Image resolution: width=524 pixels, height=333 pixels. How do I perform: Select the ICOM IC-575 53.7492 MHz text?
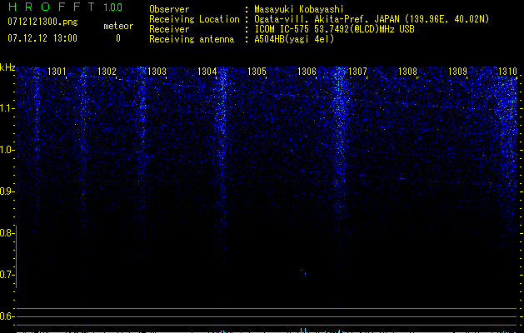335,29
